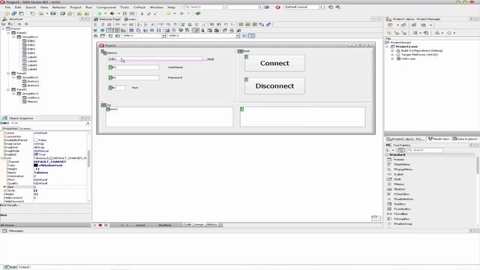Select TListBox component in Tool Palette
Image resolution: width=480 pixels, height=270 pixels.
(x=400, y=204)
